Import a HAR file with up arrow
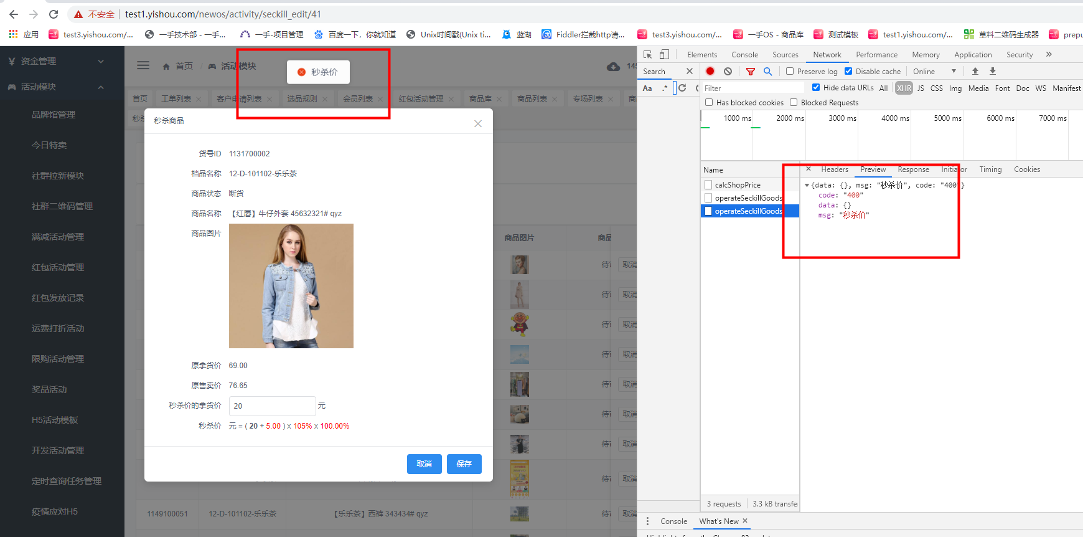1083x537 pixels. [x=975, y=71]
